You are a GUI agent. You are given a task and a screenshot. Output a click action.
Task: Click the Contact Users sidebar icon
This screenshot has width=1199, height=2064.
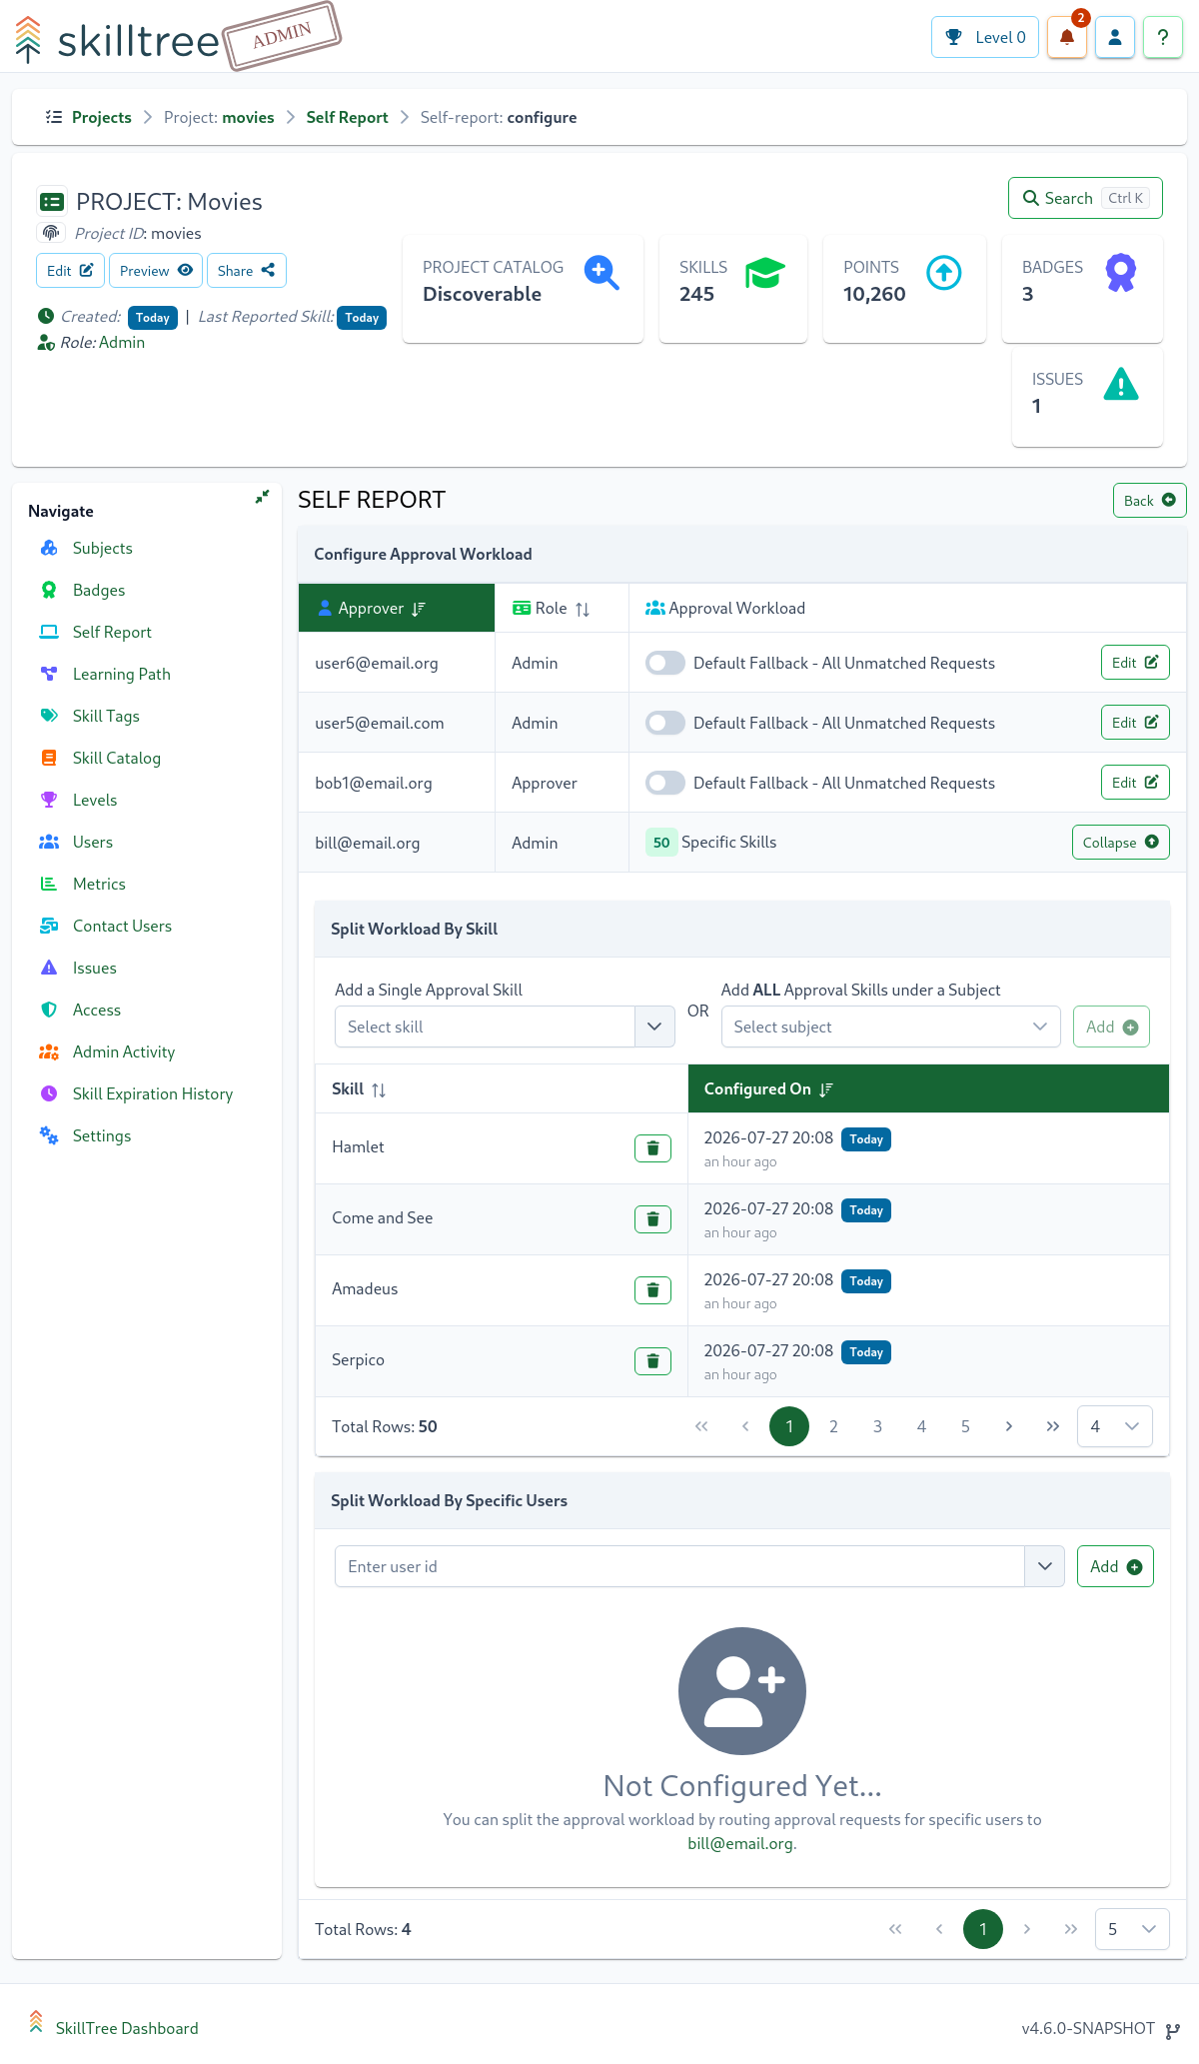(x=49, y=926)
